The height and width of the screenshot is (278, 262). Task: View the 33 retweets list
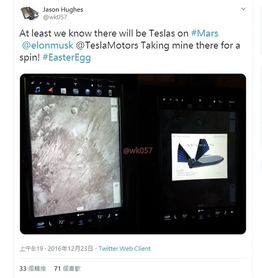(x=29, y=268)
